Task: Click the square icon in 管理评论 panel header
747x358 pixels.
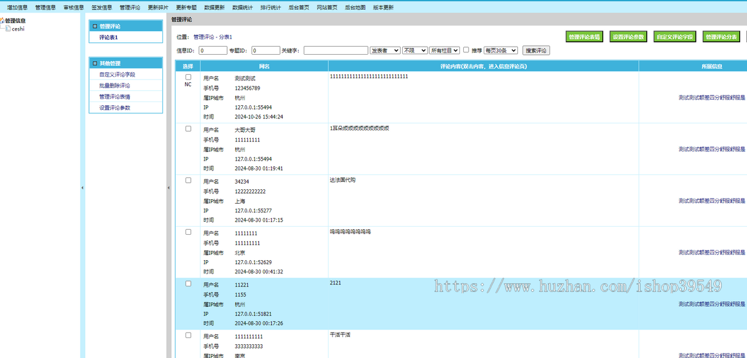Action: pos(95,27)
